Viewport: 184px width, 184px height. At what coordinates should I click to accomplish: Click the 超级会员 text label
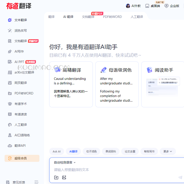point(21,158)
